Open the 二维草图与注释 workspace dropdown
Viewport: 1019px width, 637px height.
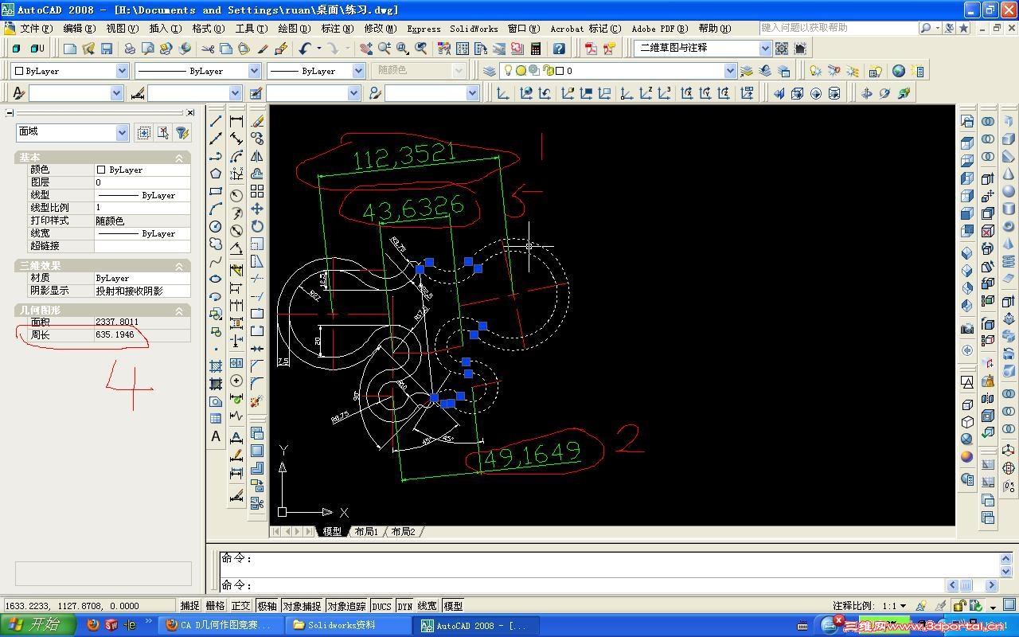pos(765,49)
